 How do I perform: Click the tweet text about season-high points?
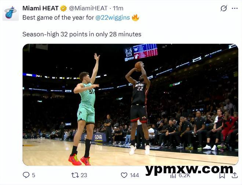pos(82,34)
